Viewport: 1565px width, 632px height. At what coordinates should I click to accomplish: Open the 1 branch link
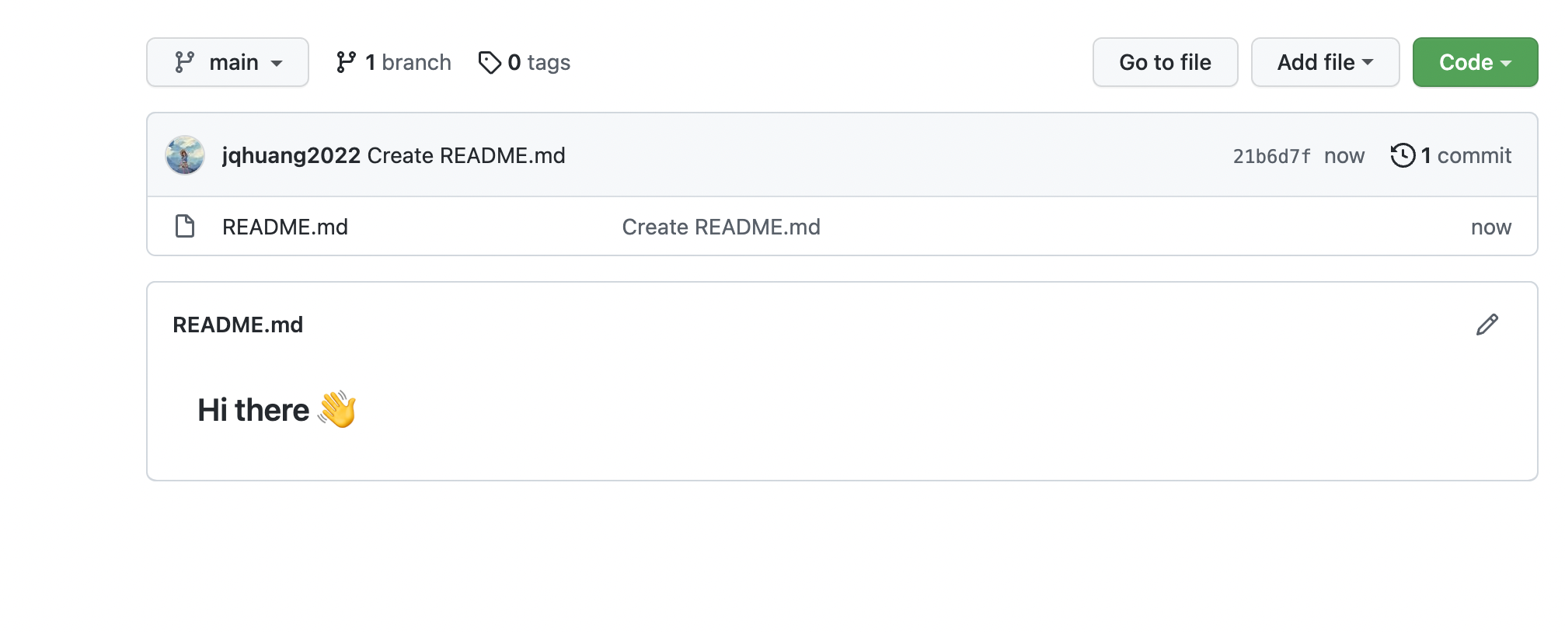pos(407,62)
